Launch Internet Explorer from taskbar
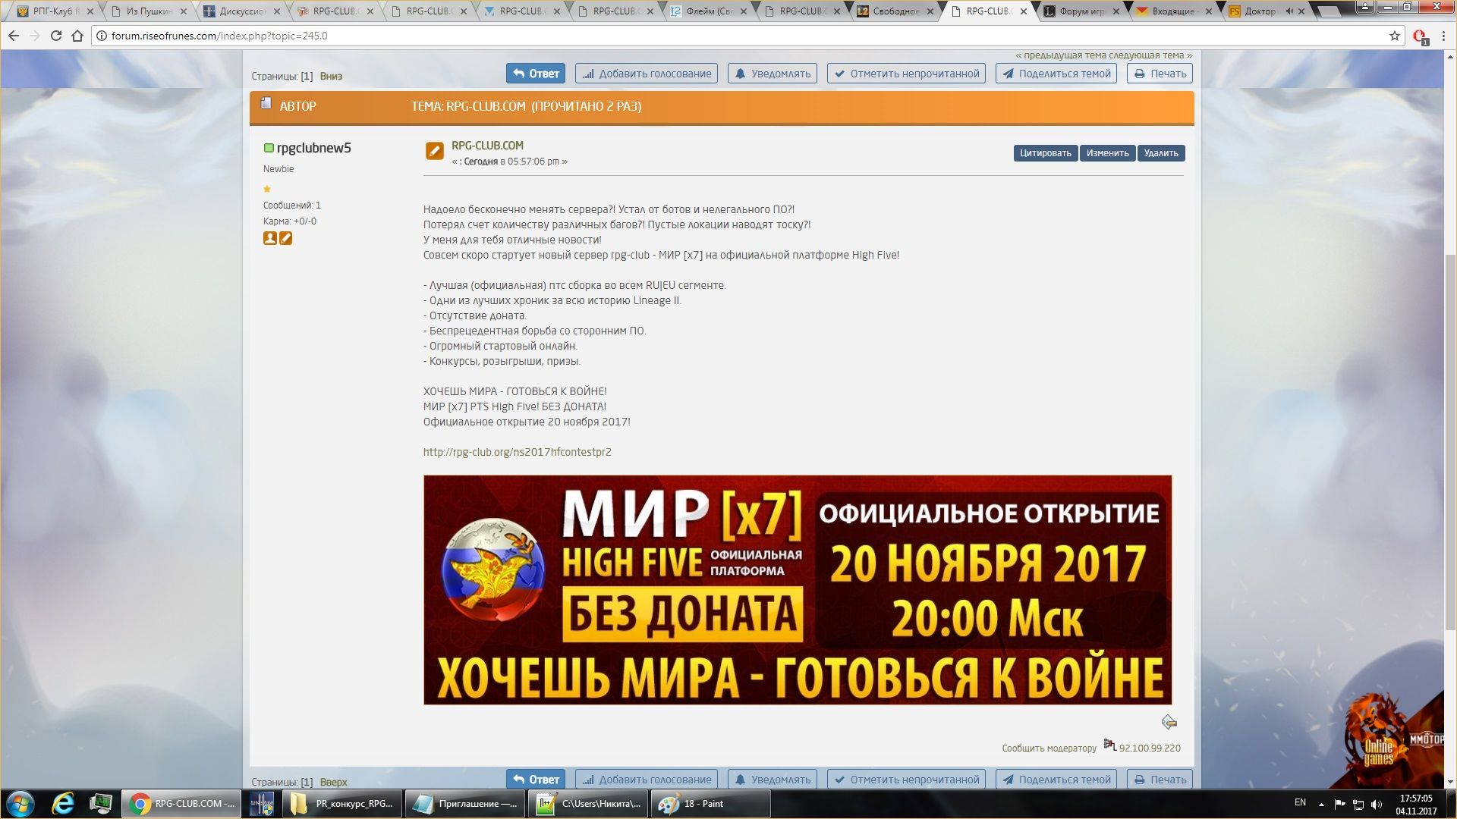Viewport: 1457px width, 819px height. [62, 804]
